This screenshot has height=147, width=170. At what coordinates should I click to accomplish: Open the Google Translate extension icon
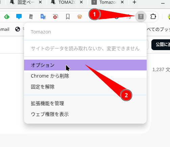click(x=43, y=17)
